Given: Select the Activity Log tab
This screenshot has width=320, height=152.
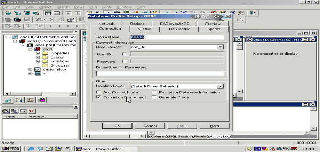Looking at the screenshot, I should (219, 136).
